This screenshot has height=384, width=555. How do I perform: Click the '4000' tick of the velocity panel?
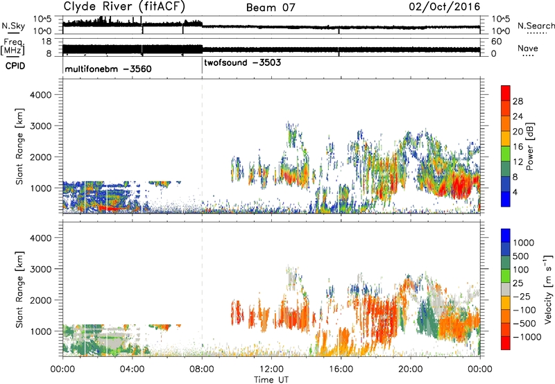click(40, 238)
